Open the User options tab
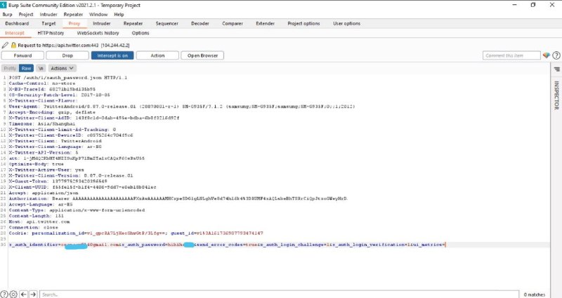 click(346, 23)
